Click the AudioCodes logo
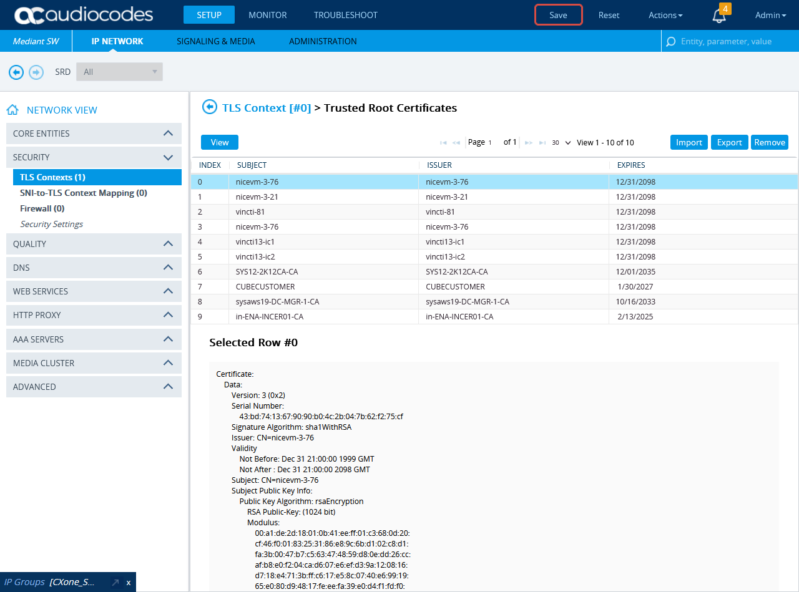 point(84,15)
